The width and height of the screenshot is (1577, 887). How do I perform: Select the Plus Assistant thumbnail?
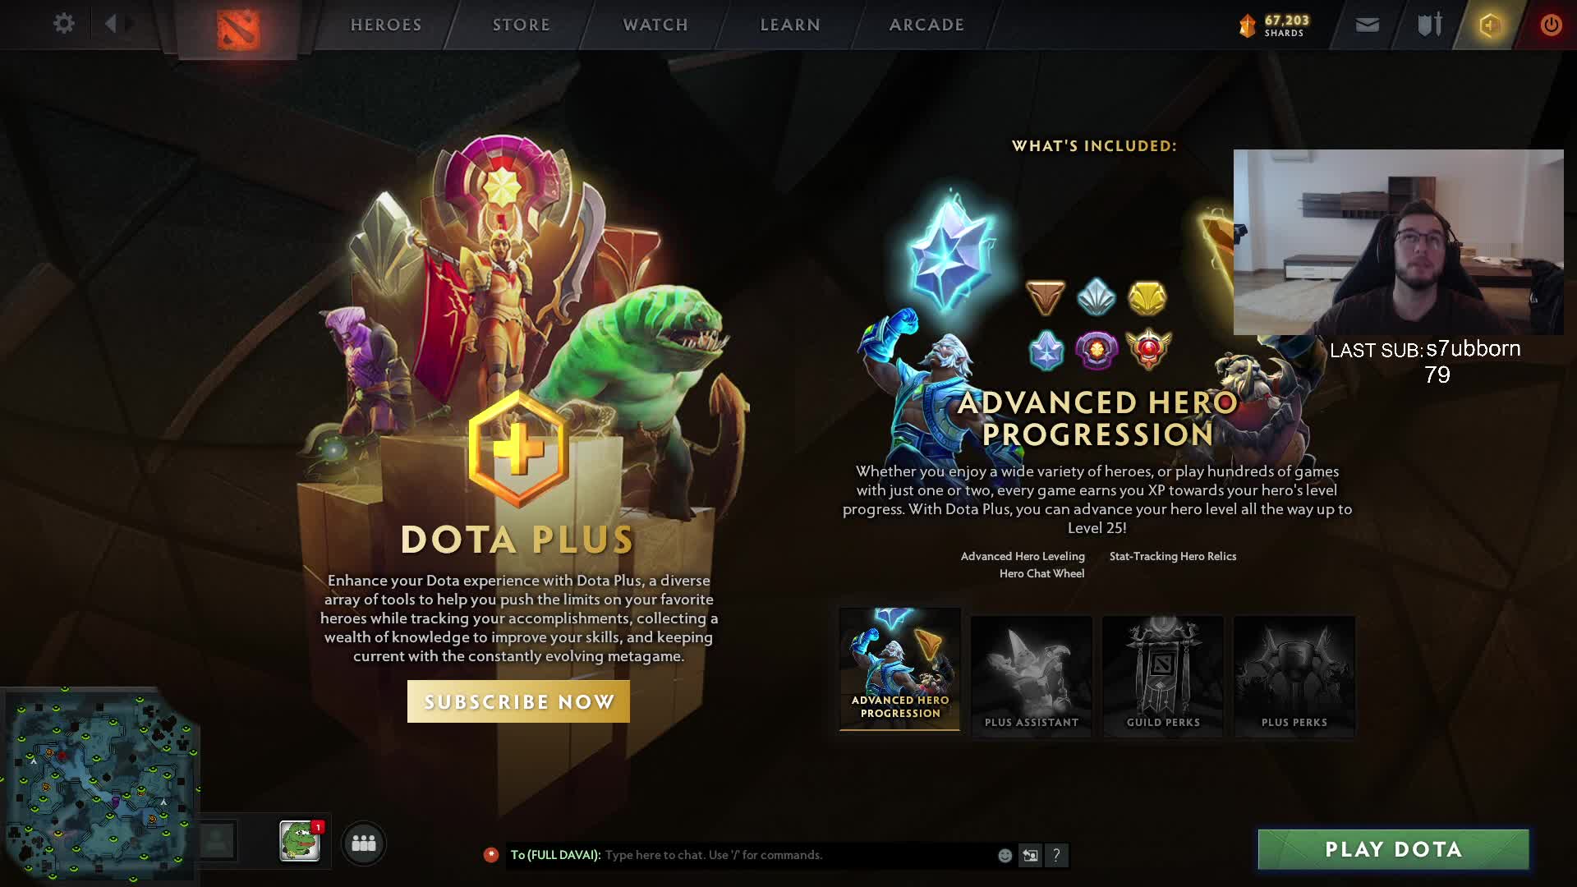(1032, 676)
